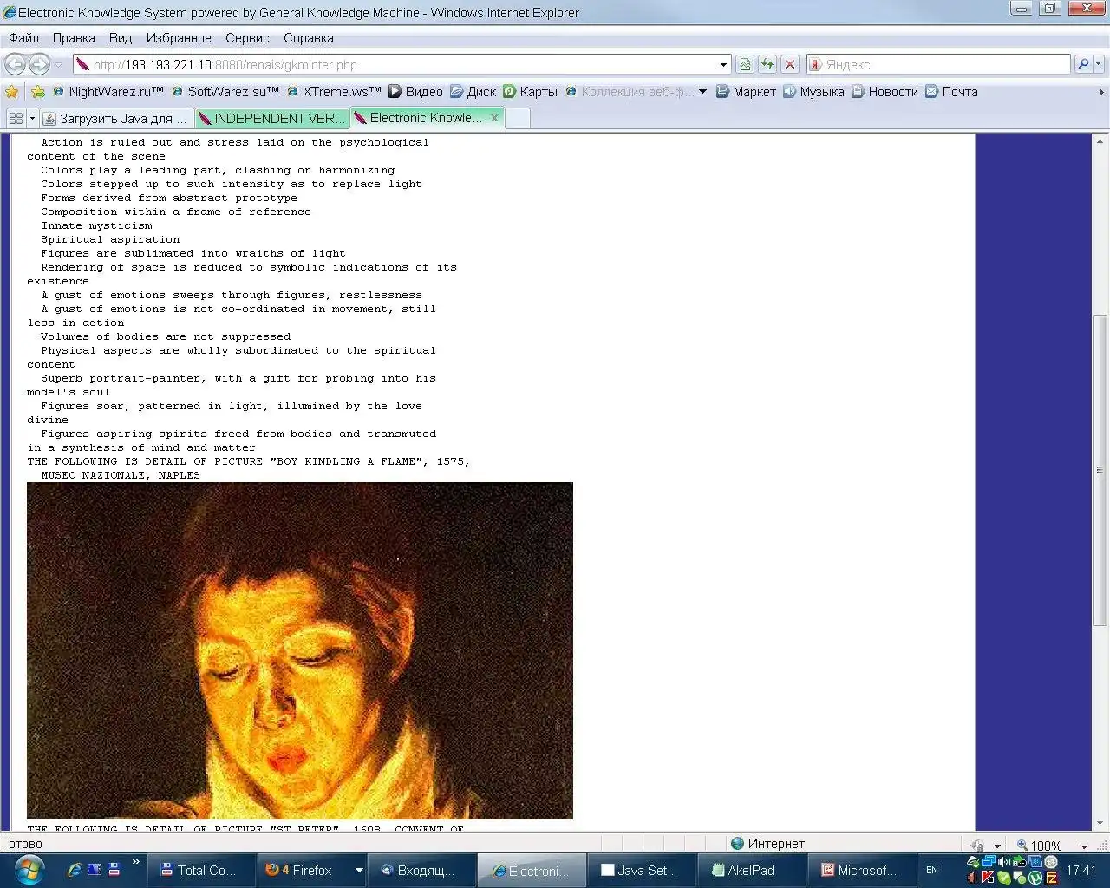Open the Карты favorite link
The height and width of the screenshot is (888, 1110).
[x=530, y=91]
